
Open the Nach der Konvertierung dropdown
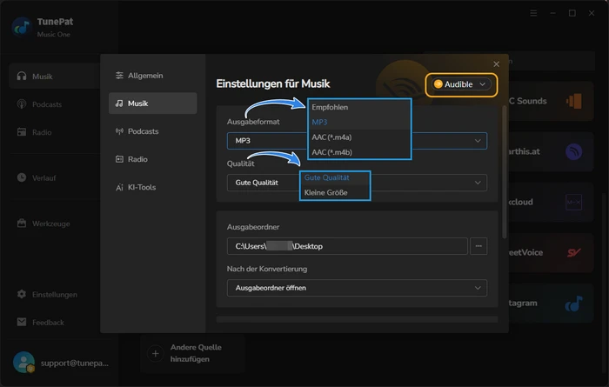click(357, 288)
